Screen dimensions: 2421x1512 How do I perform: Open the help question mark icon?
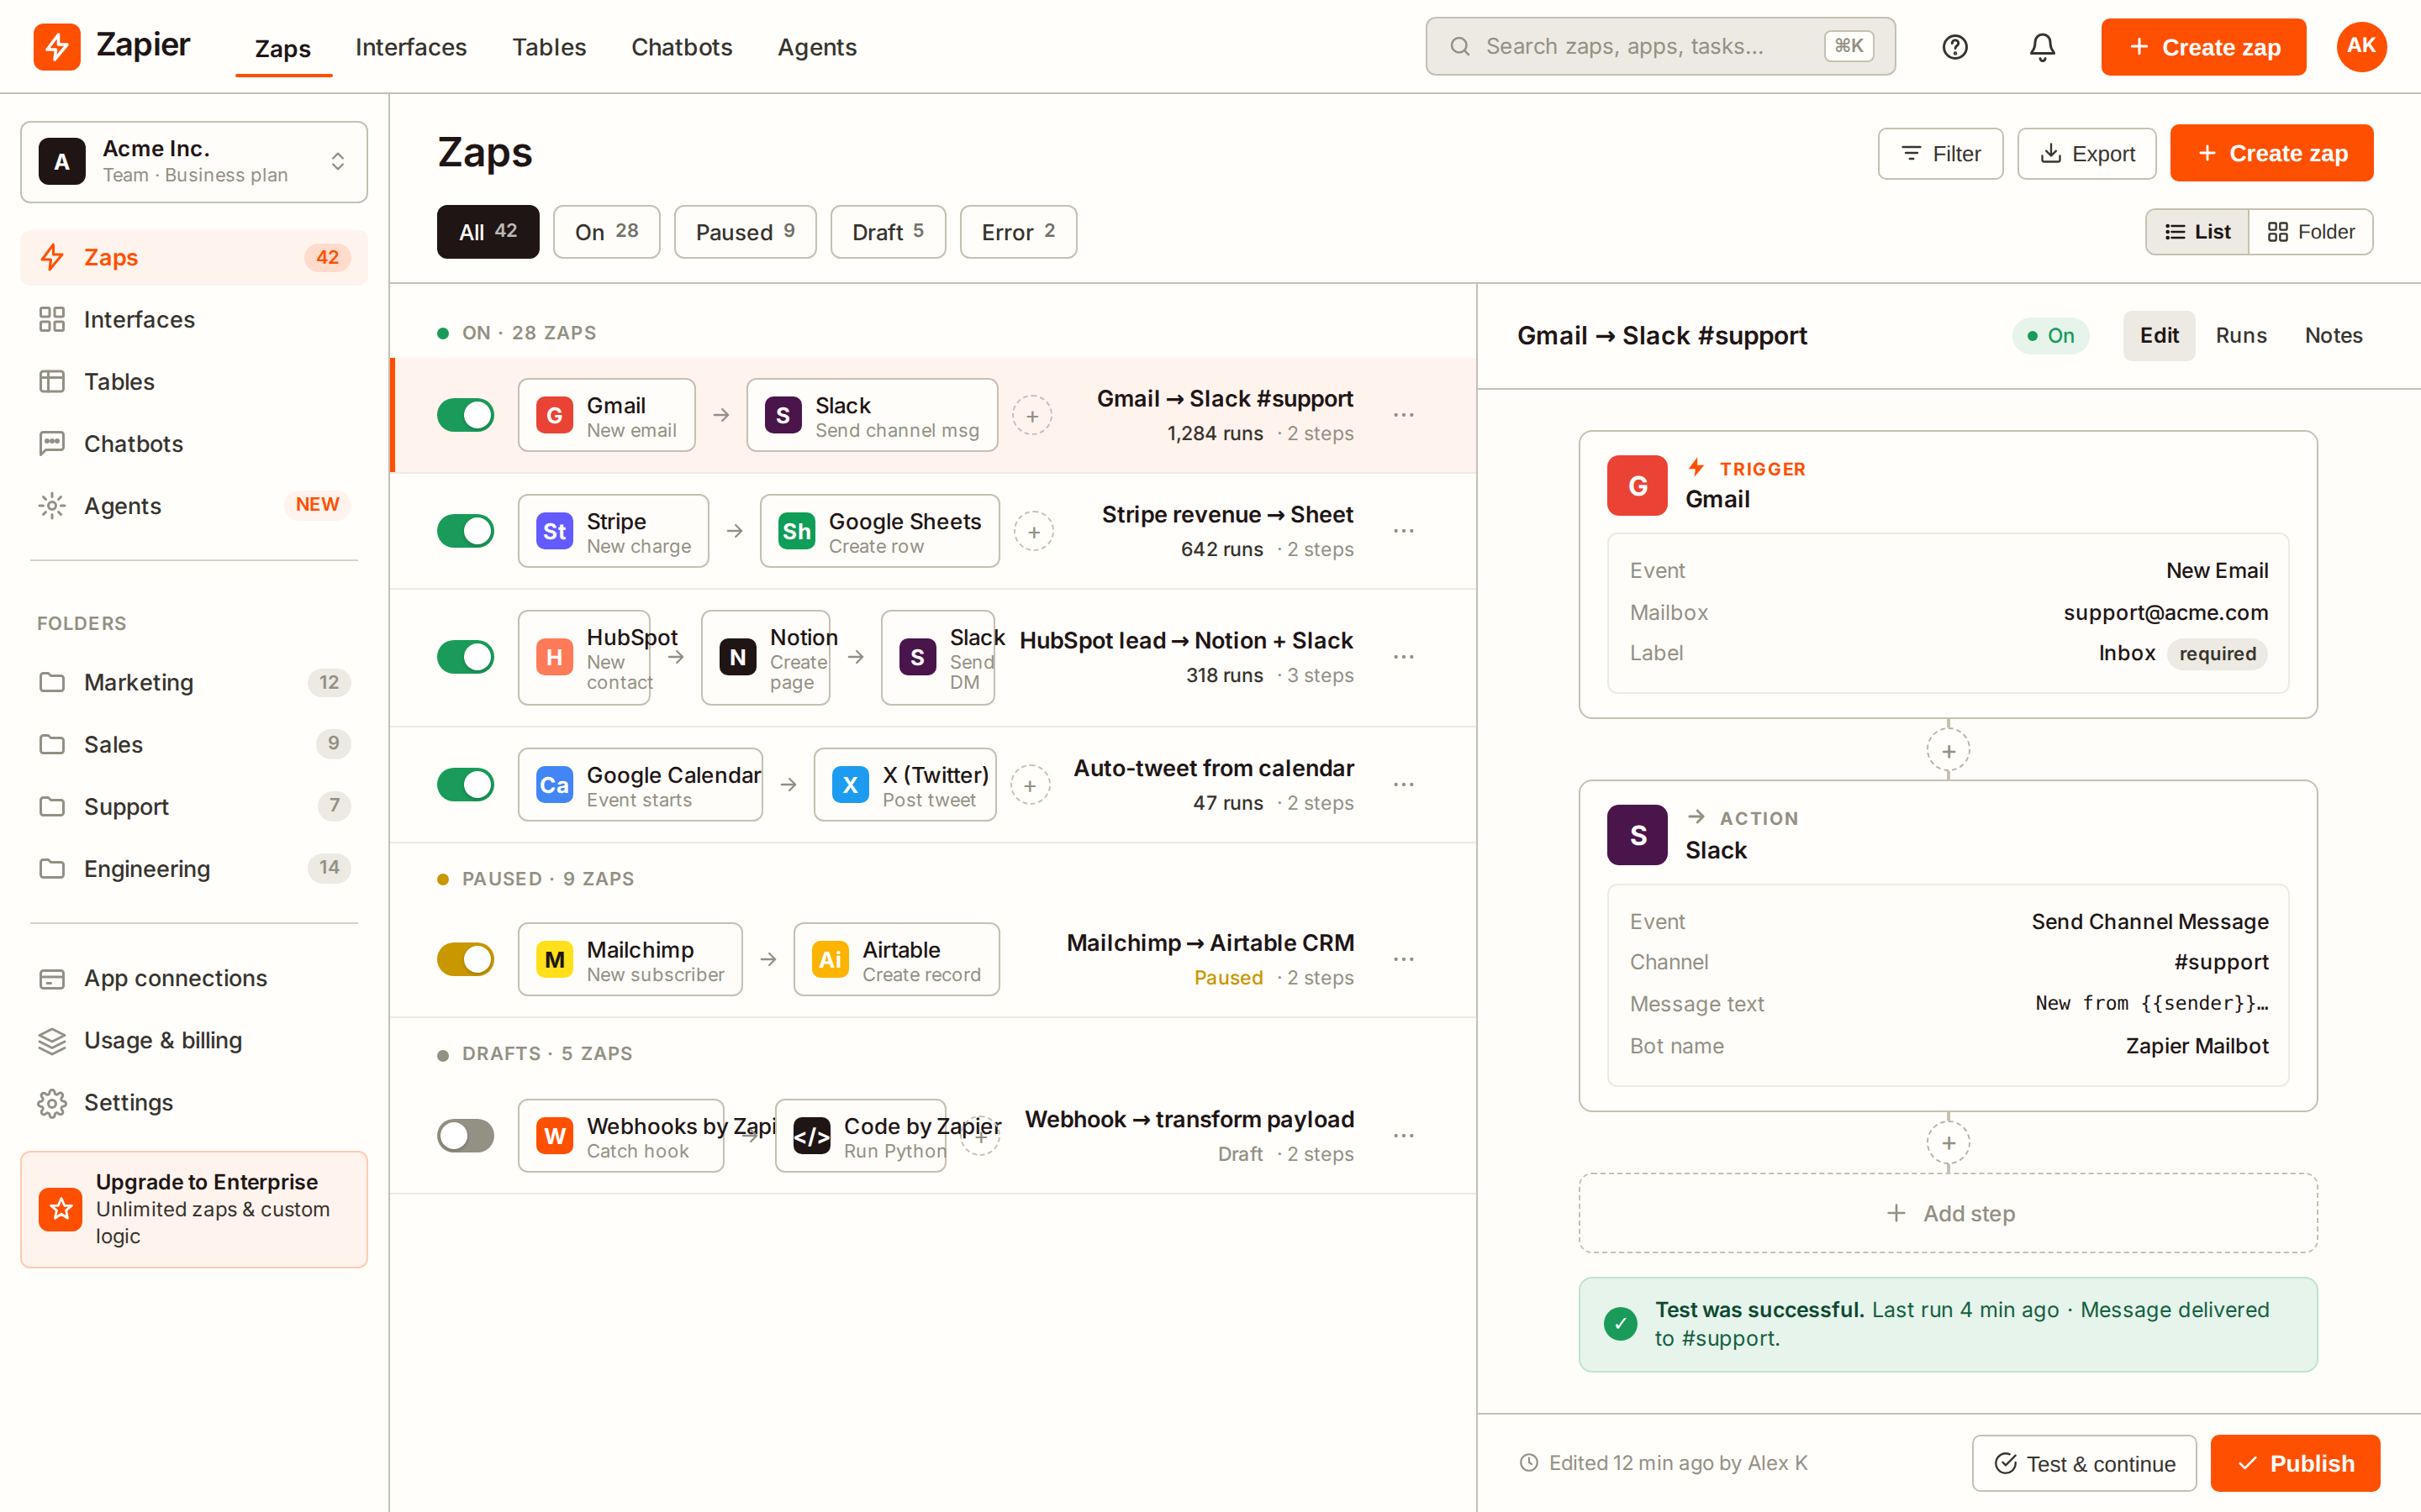tap(1954, 47)
